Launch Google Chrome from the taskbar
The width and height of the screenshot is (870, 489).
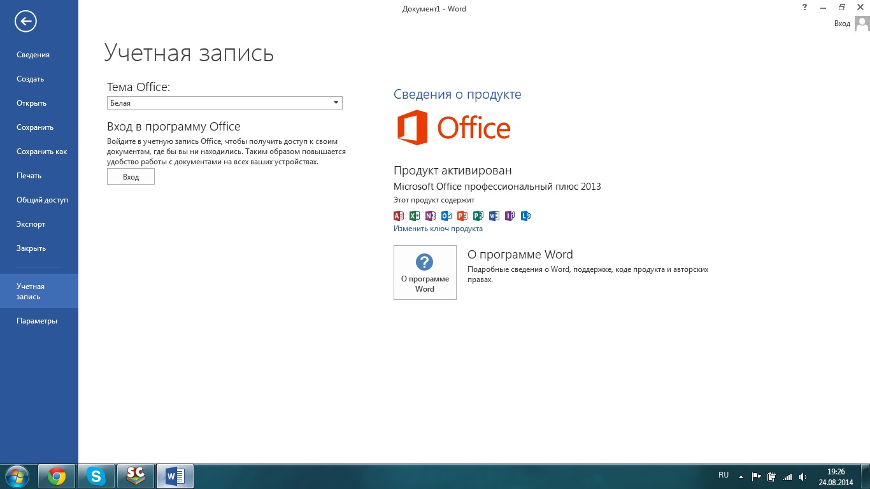pos(57,476)
